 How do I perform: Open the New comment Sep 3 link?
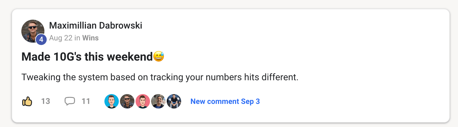point(225,101)
